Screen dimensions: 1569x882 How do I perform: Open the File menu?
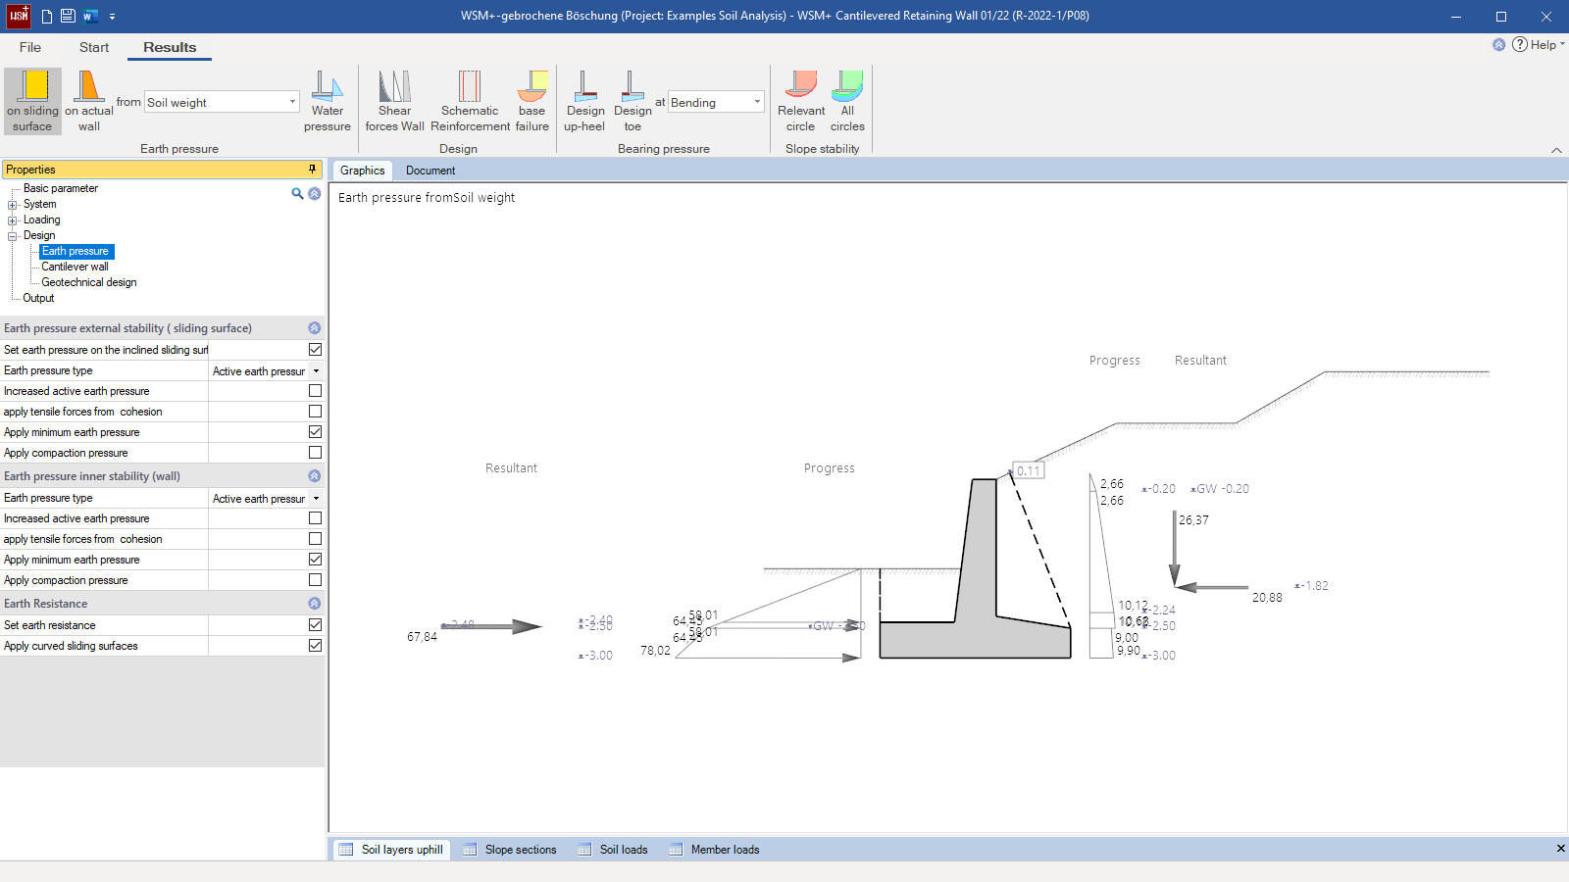click(30, 47)
